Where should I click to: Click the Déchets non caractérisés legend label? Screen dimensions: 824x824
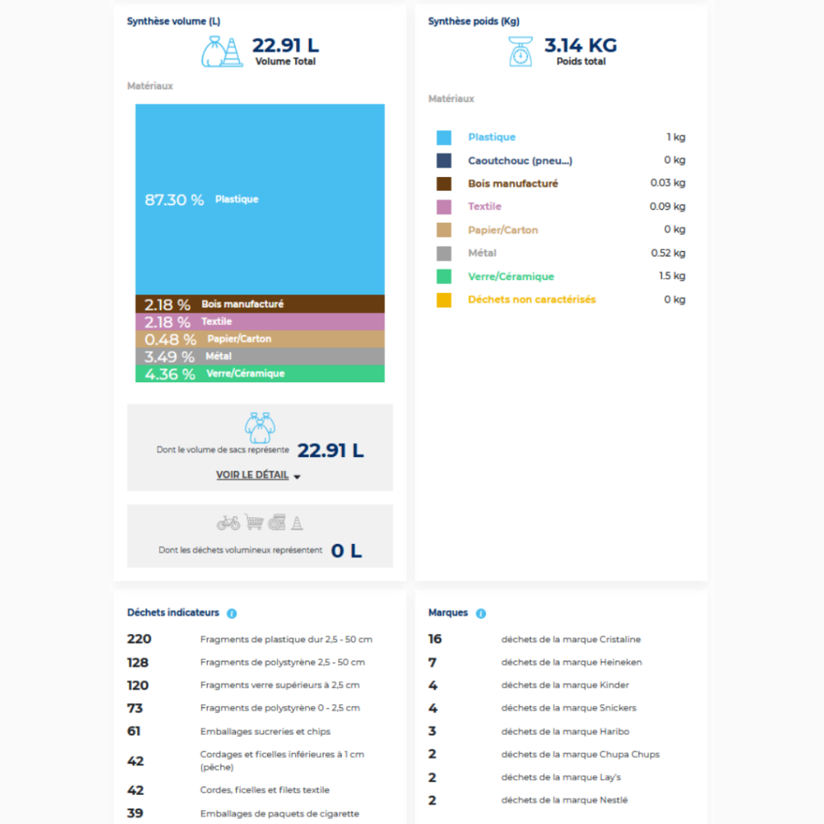pos(532,299)
